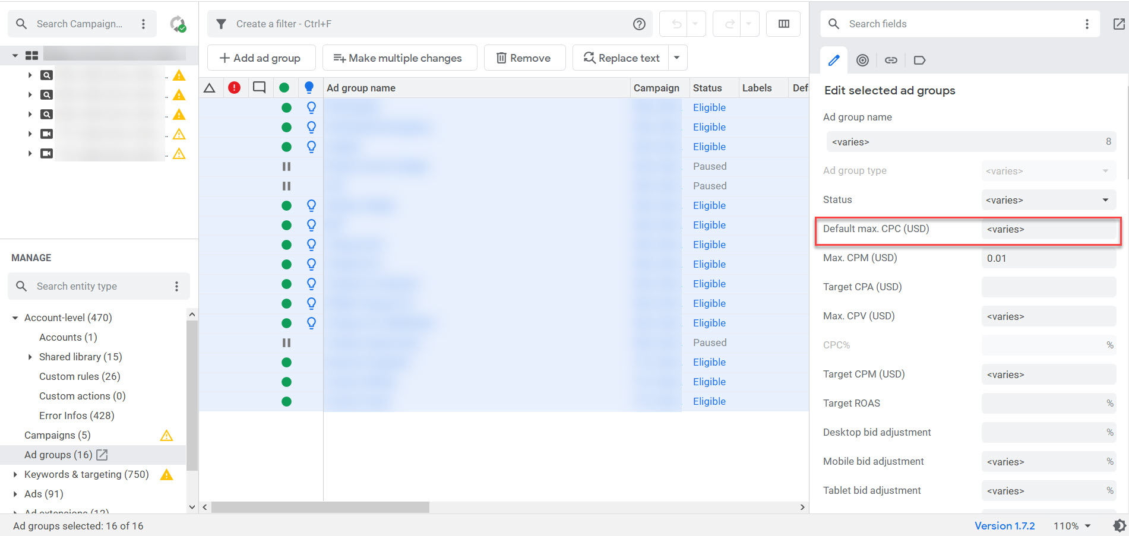Click the filter help icon

coord(639,24)
